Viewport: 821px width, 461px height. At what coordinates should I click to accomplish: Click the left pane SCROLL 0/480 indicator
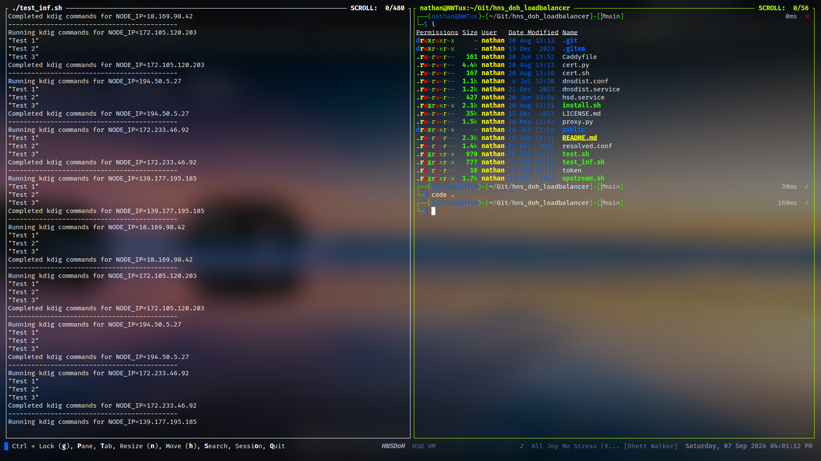point(377,8)
